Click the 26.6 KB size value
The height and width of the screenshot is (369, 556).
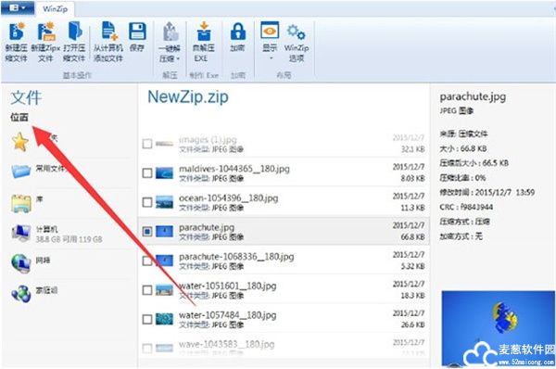412,324
